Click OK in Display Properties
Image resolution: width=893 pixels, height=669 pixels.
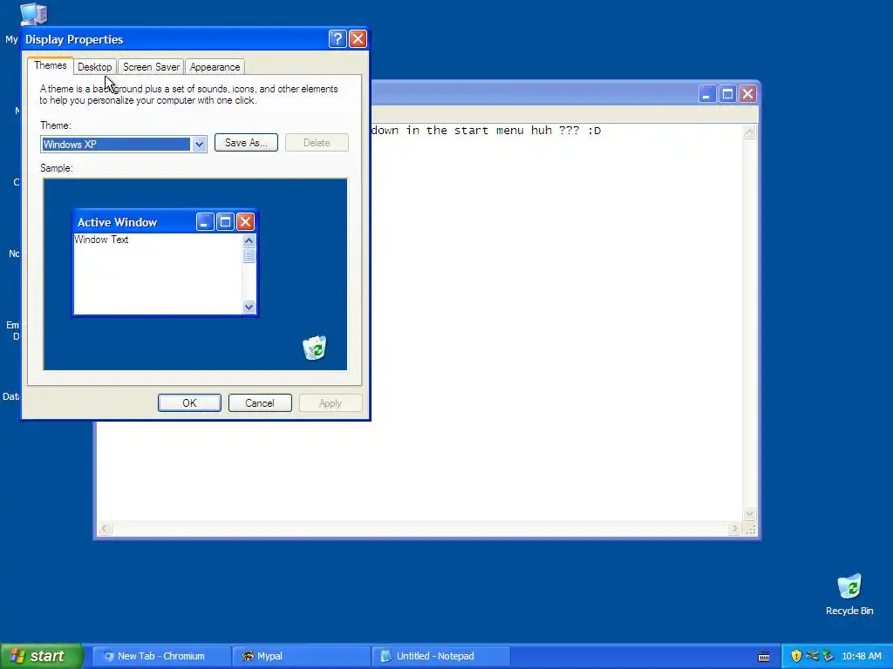[189, 402]
